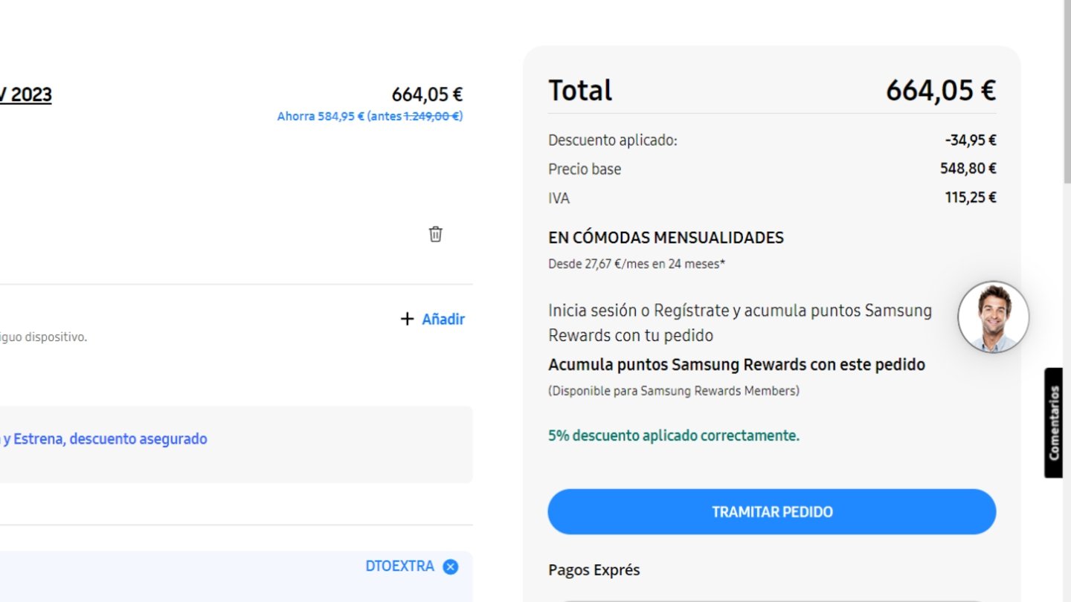This screenshot has height=602, width=1071.
Task: Click the DTOEXTRA coupon code label
Action: click(399, 566)
